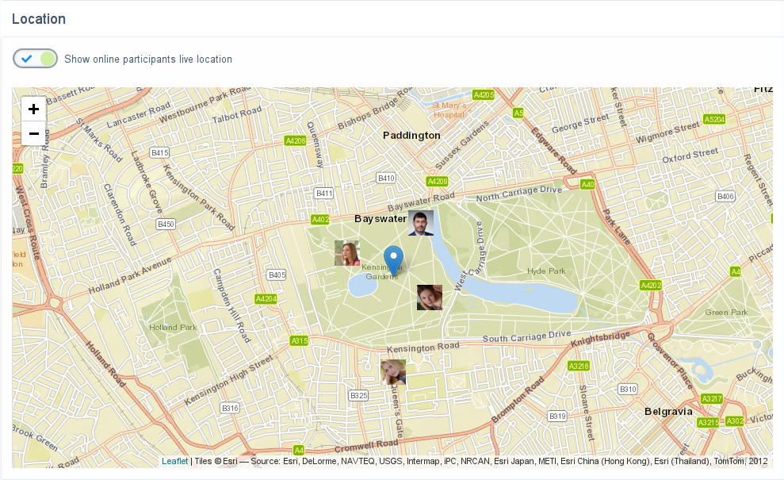Select the man in suit avatar
This screenshot has width=784, height=480.
coord(421,223)
